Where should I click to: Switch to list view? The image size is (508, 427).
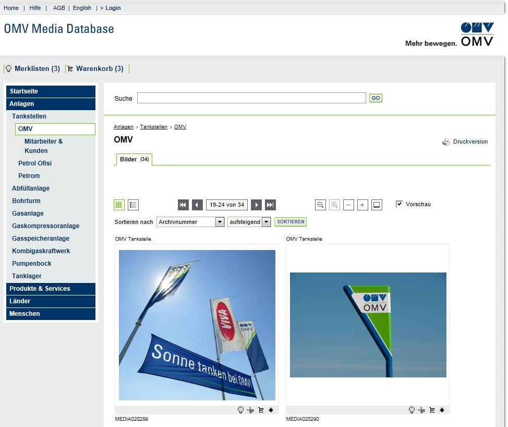pyautogui.click(x=133, y=205)
